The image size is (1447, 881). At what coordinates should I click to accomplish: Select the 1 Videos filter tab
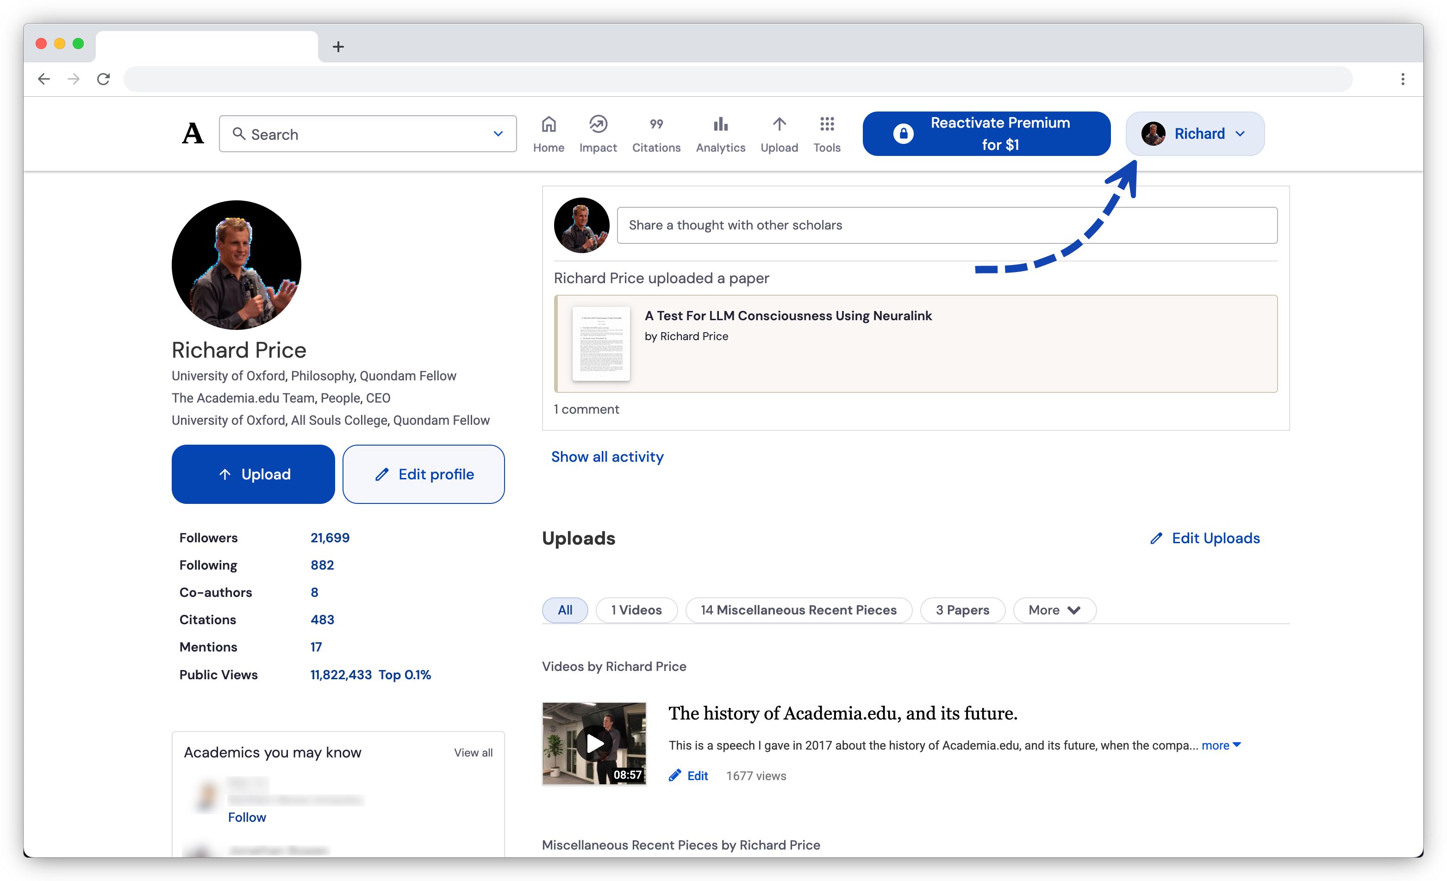coord(636,610)
